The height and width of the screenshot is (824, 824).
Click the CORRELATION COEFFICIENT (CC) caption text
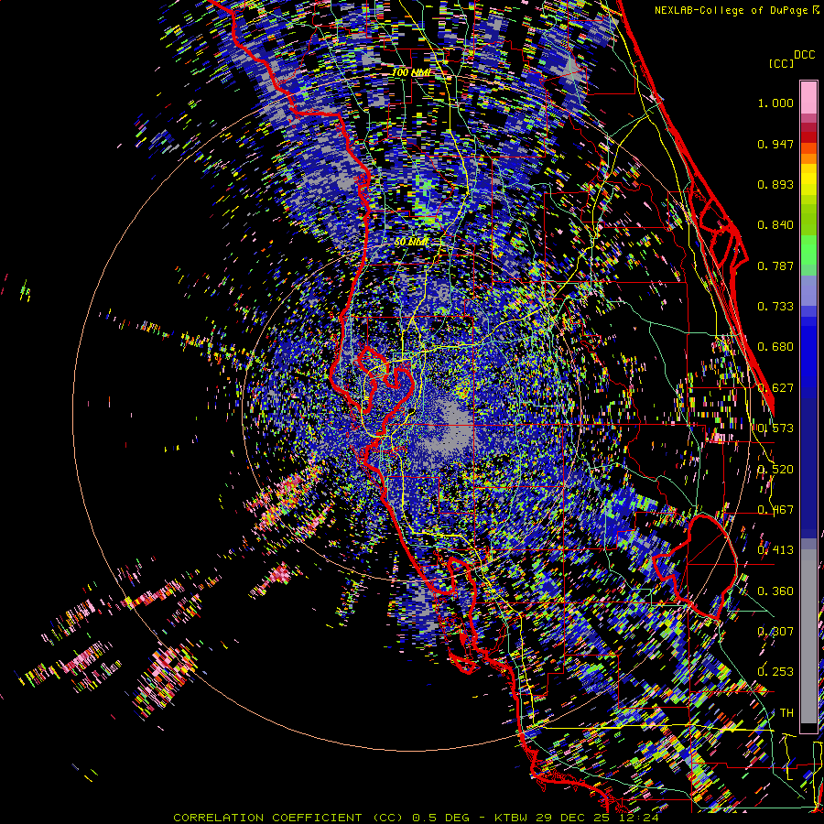coord(288,818)
